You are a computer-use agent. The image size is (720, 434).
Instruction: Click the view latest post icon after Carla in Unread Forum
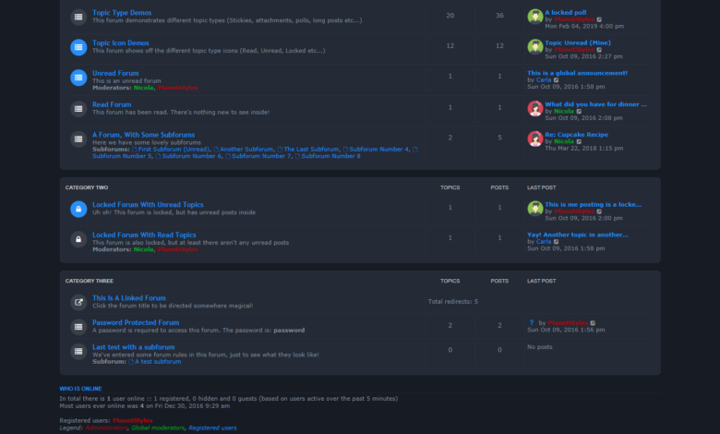pos(556,80)
